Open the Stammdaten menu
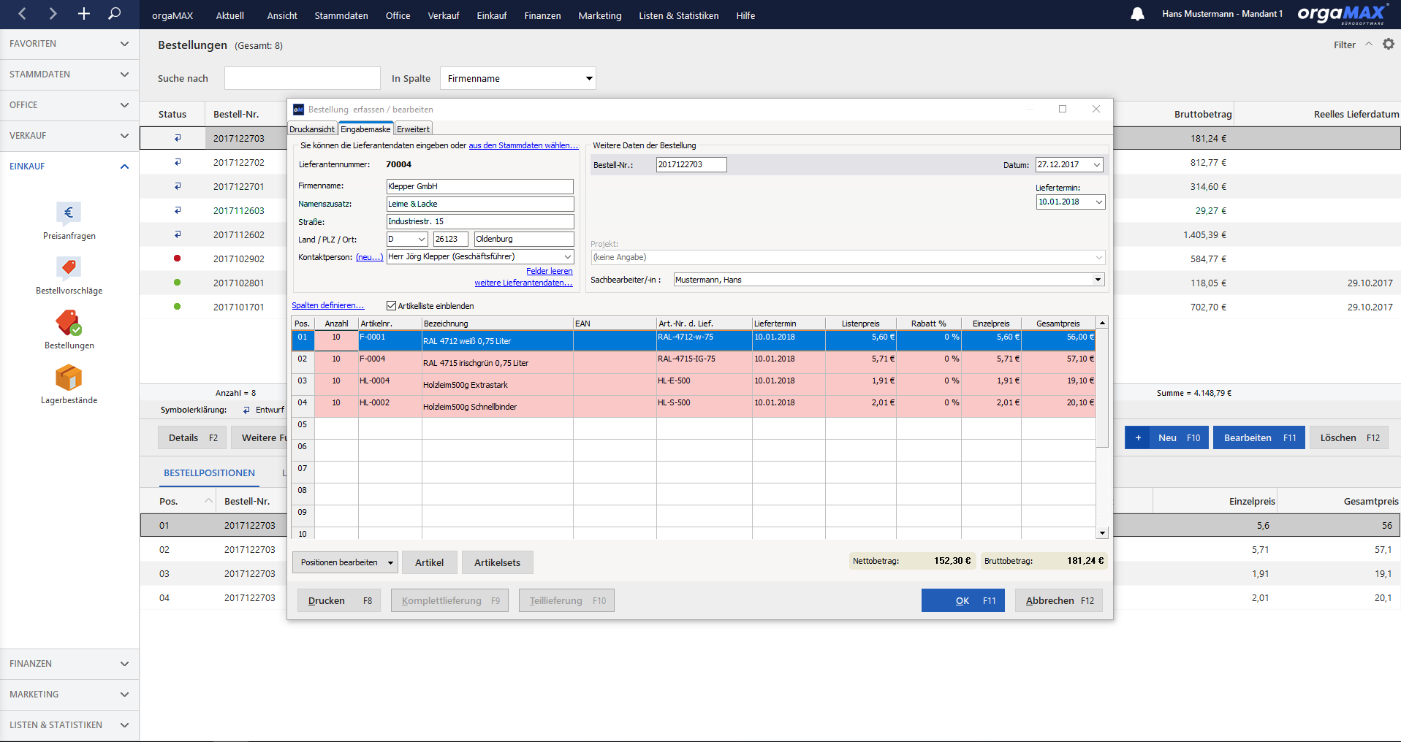Viewport: 1401px width, 742px height. point(341,15)
